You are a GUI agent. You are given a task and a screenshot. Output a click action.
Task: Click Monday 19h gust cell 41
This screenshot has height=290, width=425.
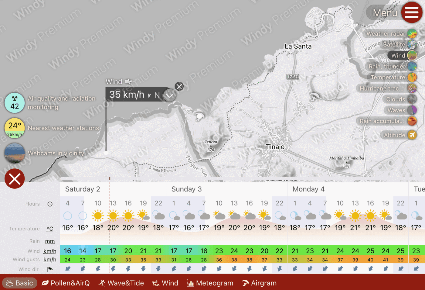coord(386,260)
